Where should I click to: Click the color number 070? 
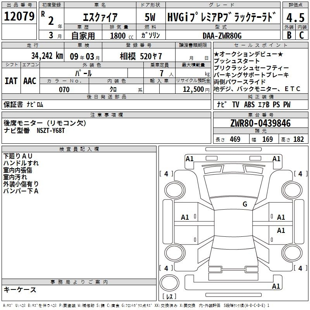point(64,90)
